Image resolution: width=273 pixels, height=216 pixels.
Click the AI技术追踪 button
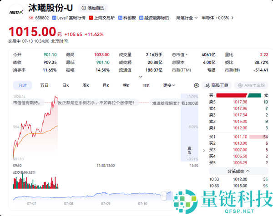[251, 85]
